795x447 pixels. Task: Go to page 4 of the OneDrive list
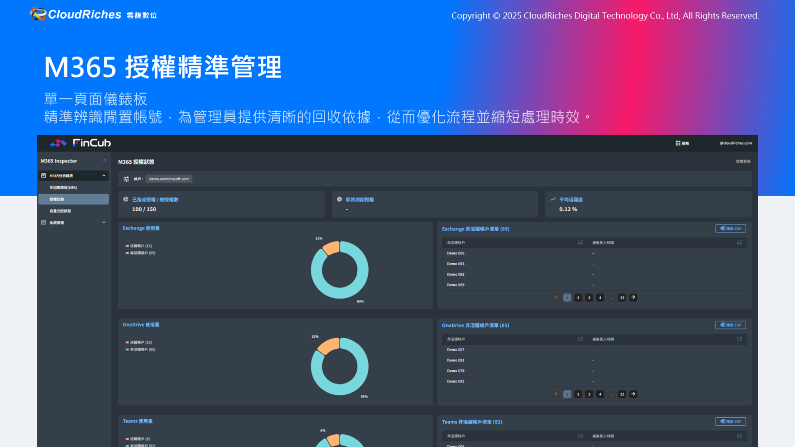click(x=600, y=394)
